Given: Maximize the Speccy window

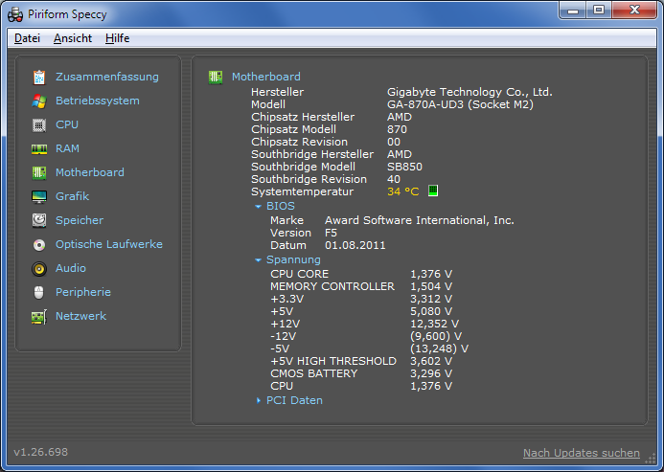Looking at the screenshot, I should (599, 11).
